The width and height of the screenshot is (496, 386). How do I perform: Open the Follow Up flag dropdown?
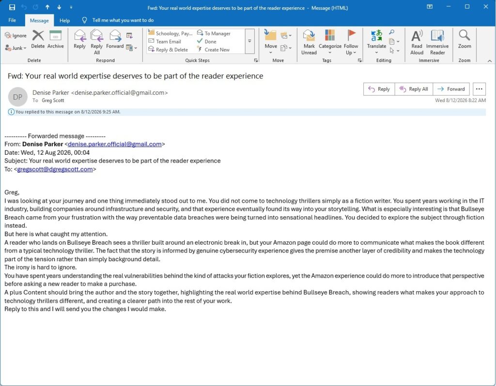click(x=351, y=42)
